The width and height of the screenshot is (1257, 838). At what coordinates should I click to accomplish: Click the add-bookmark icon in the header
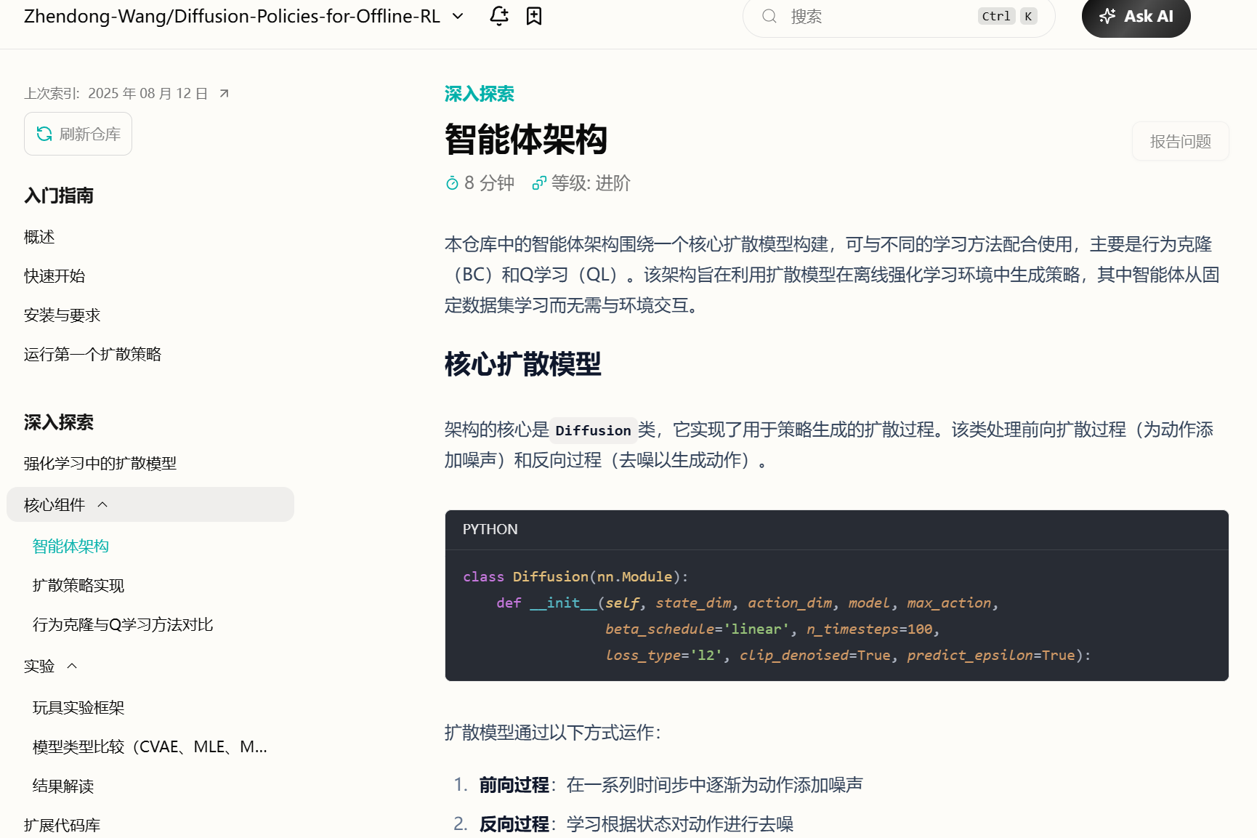pyautogui.click(x=534, y=15)
